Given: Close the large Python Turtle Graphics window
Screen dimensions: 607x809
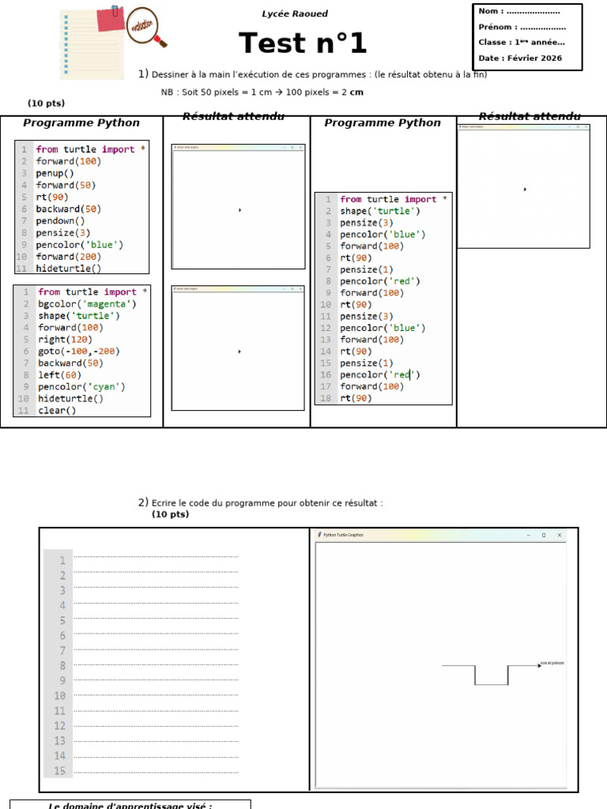Looking at the screenshot, I should click(560, 535).
